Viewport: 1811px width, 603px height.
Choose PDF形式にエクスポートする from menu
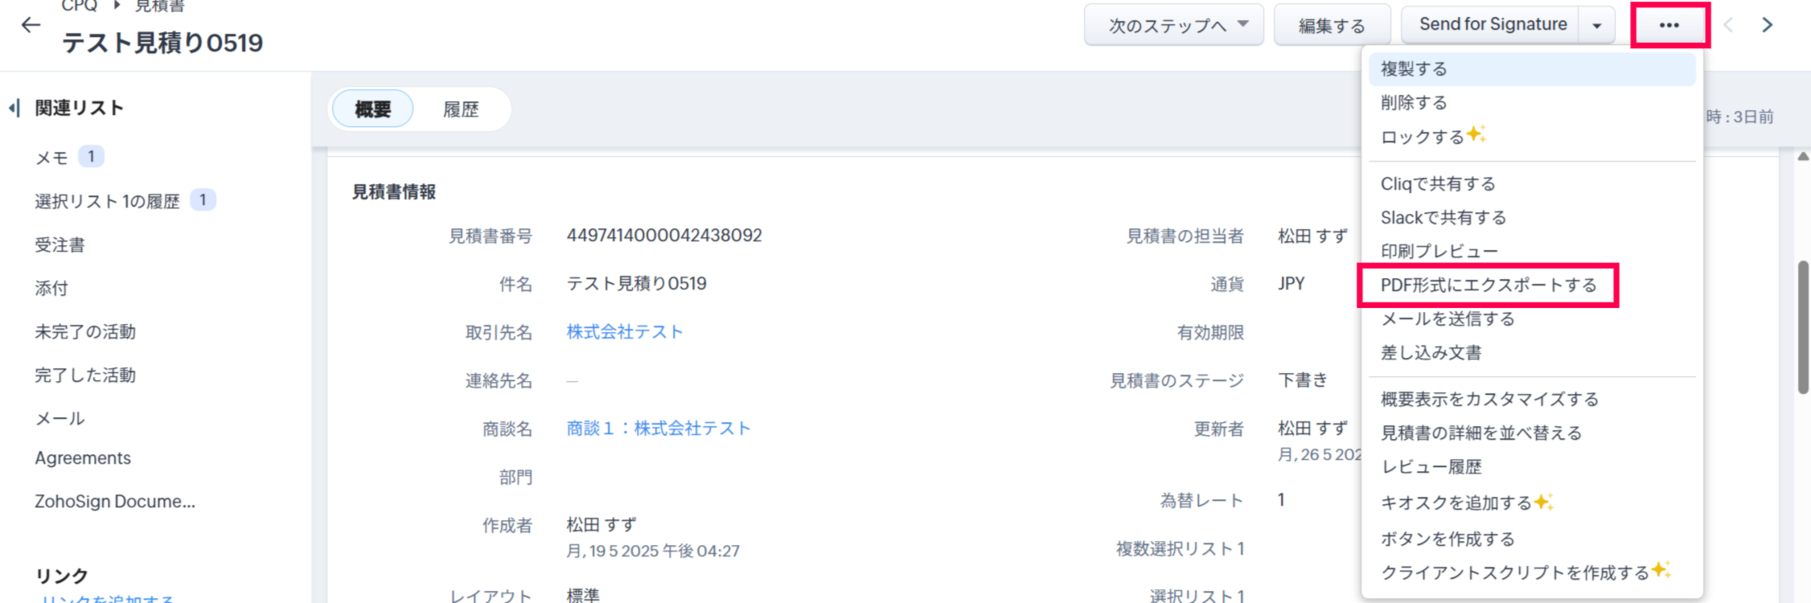[x=1488, y=285]
